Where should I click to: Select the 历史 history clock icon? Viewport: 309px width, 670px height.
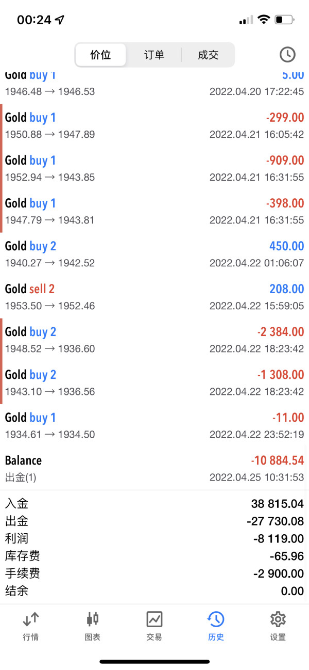[216, 618]
